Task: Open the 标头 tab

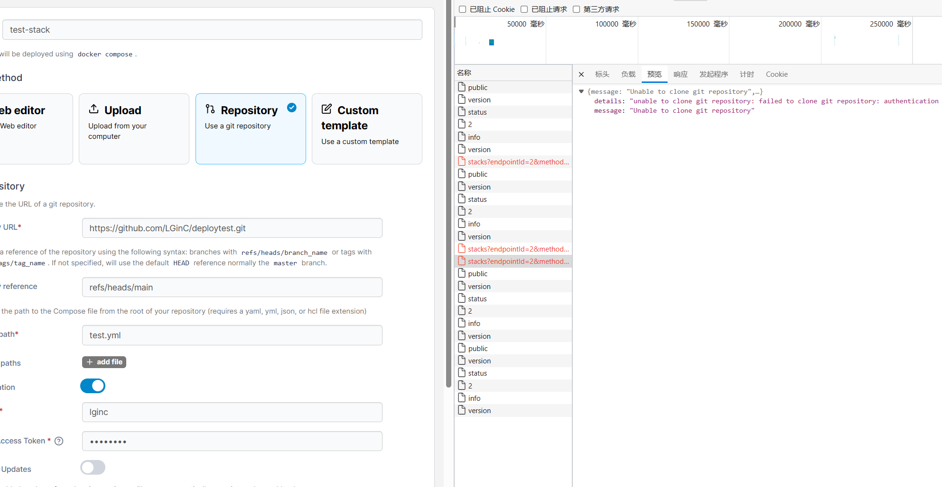Action: coord(602,74)
